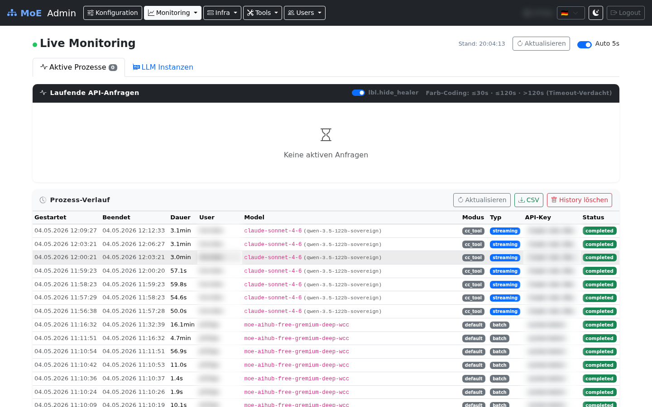Click the clock icon beside Prozess-Verlauf
The height and width of the screenshot is (407, 652).
[x=43, y=200]
